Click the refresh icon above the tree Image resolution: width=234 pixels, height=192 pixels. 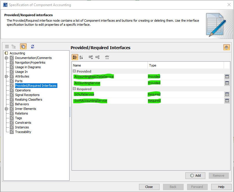pyautogui.click(x=32, y=46)
